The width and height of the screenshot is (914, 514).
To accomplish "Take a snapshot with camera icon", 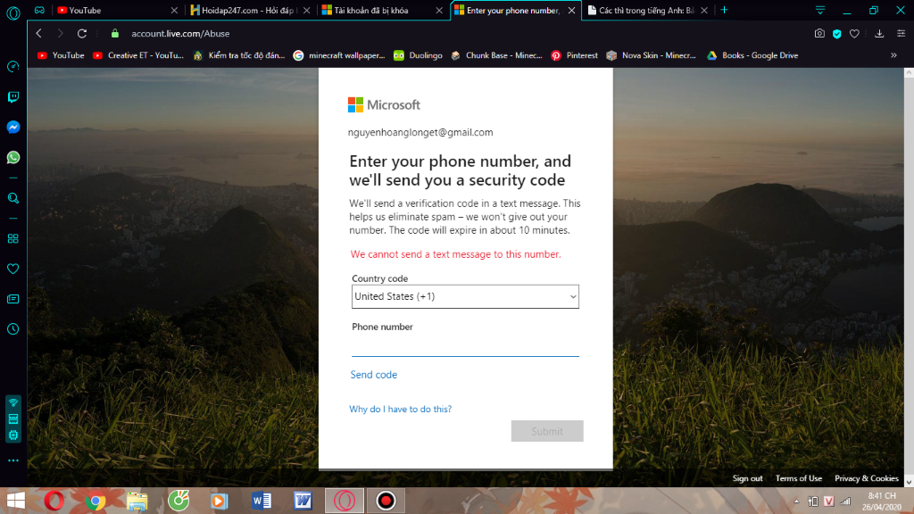I will click(819, 34).
